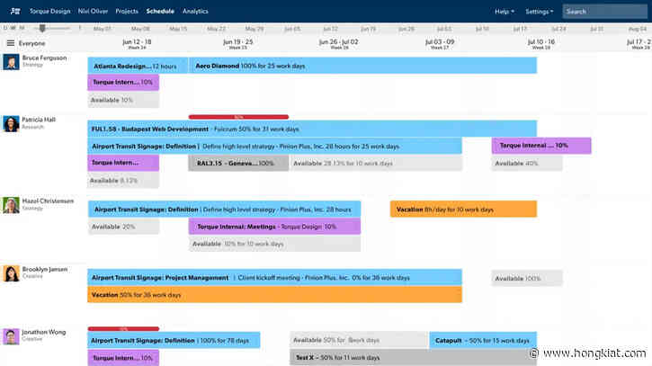
Task: Click Brooklyn Jansen's profile photo
Action: [x=11, y=273]
